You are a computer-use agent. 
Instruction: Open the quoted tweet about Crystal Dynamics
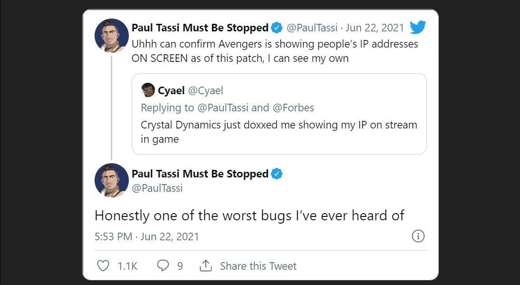click(279, 125)
